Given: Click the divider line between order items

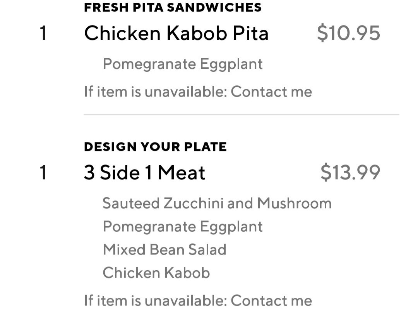Looking at the screenshot, I should (241, 115).
